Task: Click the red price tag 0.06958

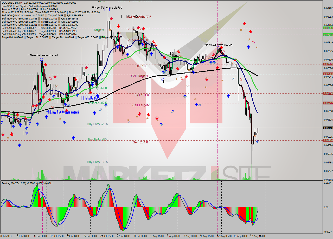Action: (x=328, y=93)
